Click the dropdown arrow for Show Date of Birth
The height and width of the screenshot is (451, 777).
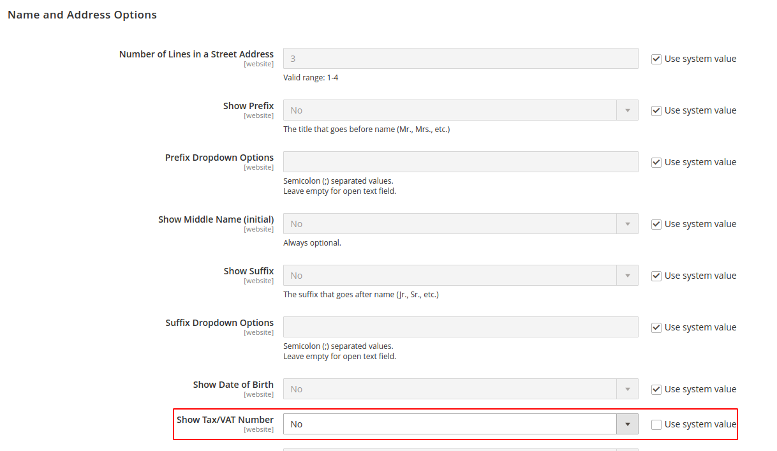[x=628, y=388]
